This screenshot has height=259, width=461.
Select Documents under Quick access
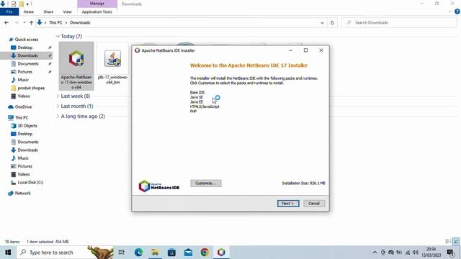[28, 63]
